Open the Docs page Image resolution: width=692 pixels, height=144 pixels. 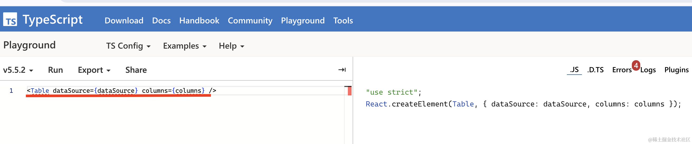coord(161,20)
